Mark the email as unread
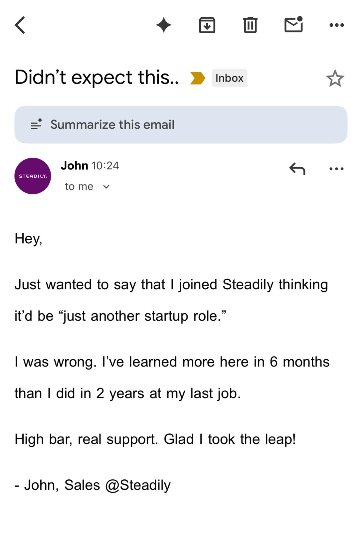The height and width of the screenshot is (550, 362). click(293, 24)
